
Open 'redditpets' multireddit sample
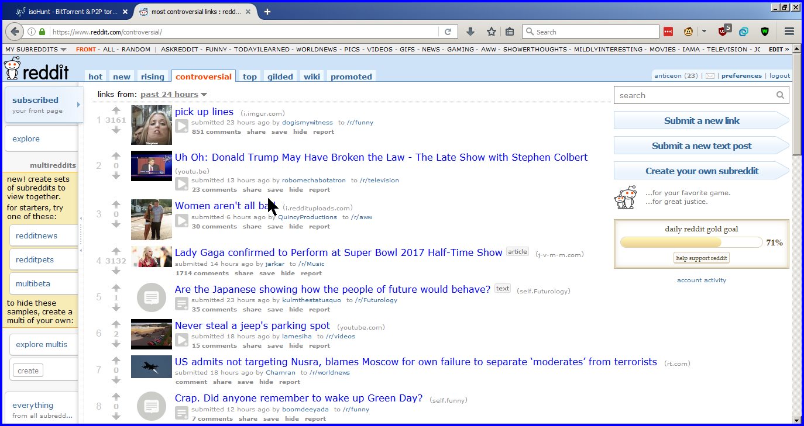tap(43, 259)
